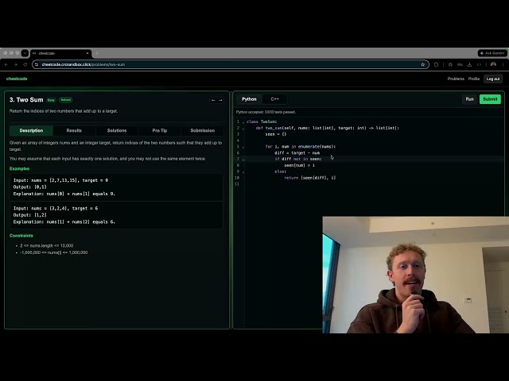Viewport: 509px width, 381px height.
Task: Go to next problem arrow
Action: pyautogui.click(x=220, y=100)
